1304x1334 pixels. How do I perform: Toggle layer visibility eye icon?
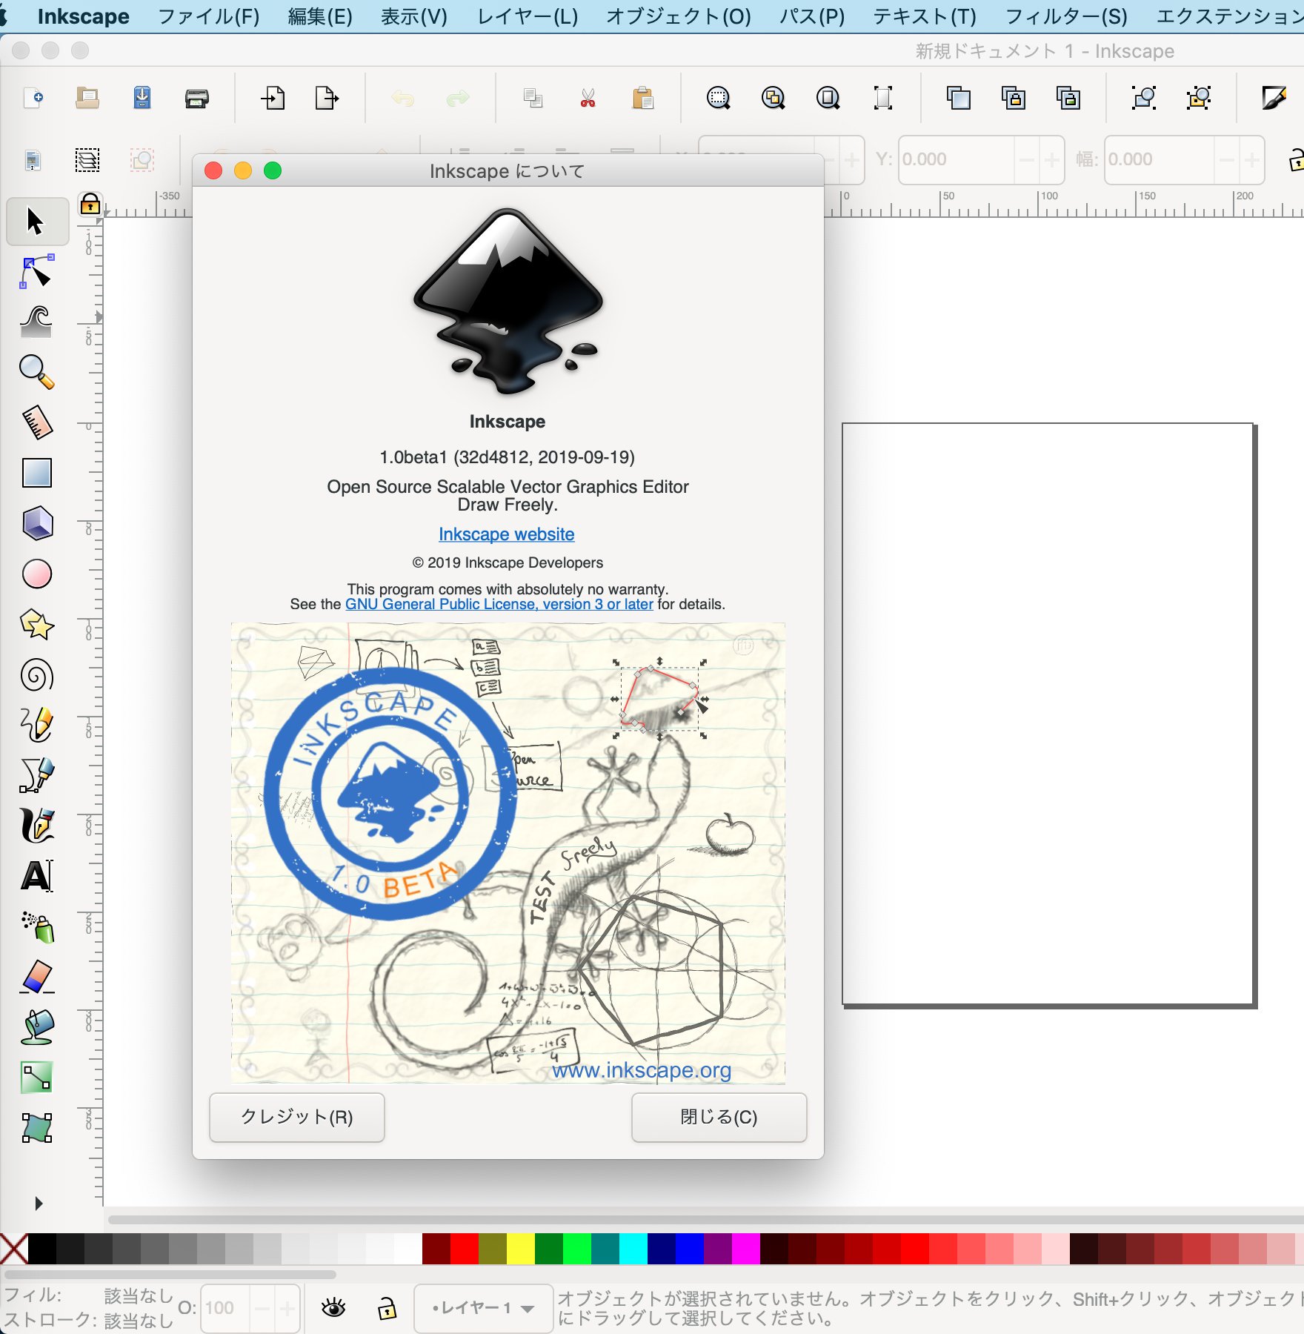tap(333, 1308)
